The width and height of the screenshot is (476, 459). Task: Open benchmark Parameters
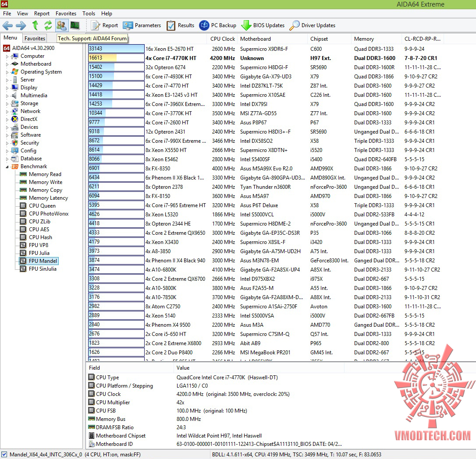tap(142, 25)
